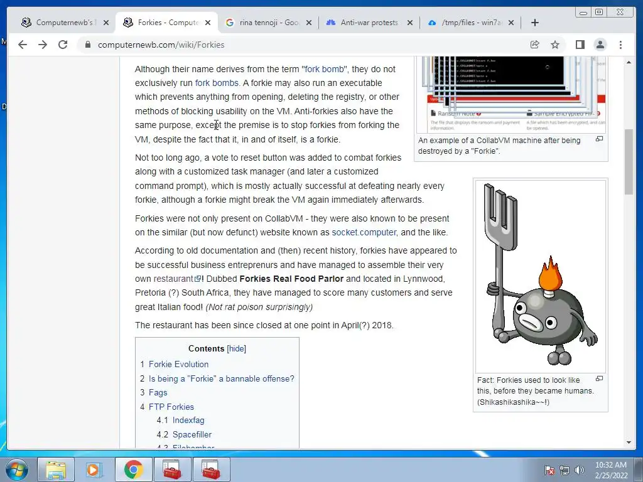Viewport: 643px width, 482px height.
Task: Open Windows Media Player from taskbar
Action: click(94, 469)
